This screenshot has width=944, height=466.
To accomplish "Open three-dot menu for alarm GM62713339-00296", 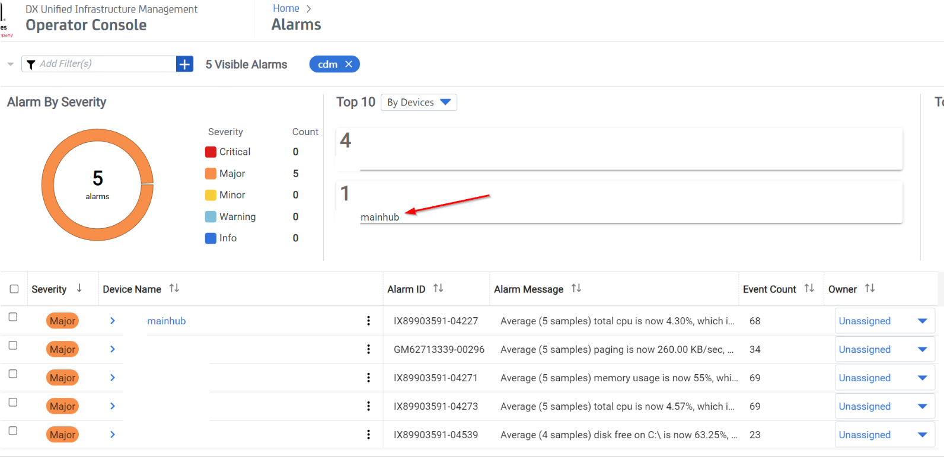I will pyautogui.click(x=368, y=349).
